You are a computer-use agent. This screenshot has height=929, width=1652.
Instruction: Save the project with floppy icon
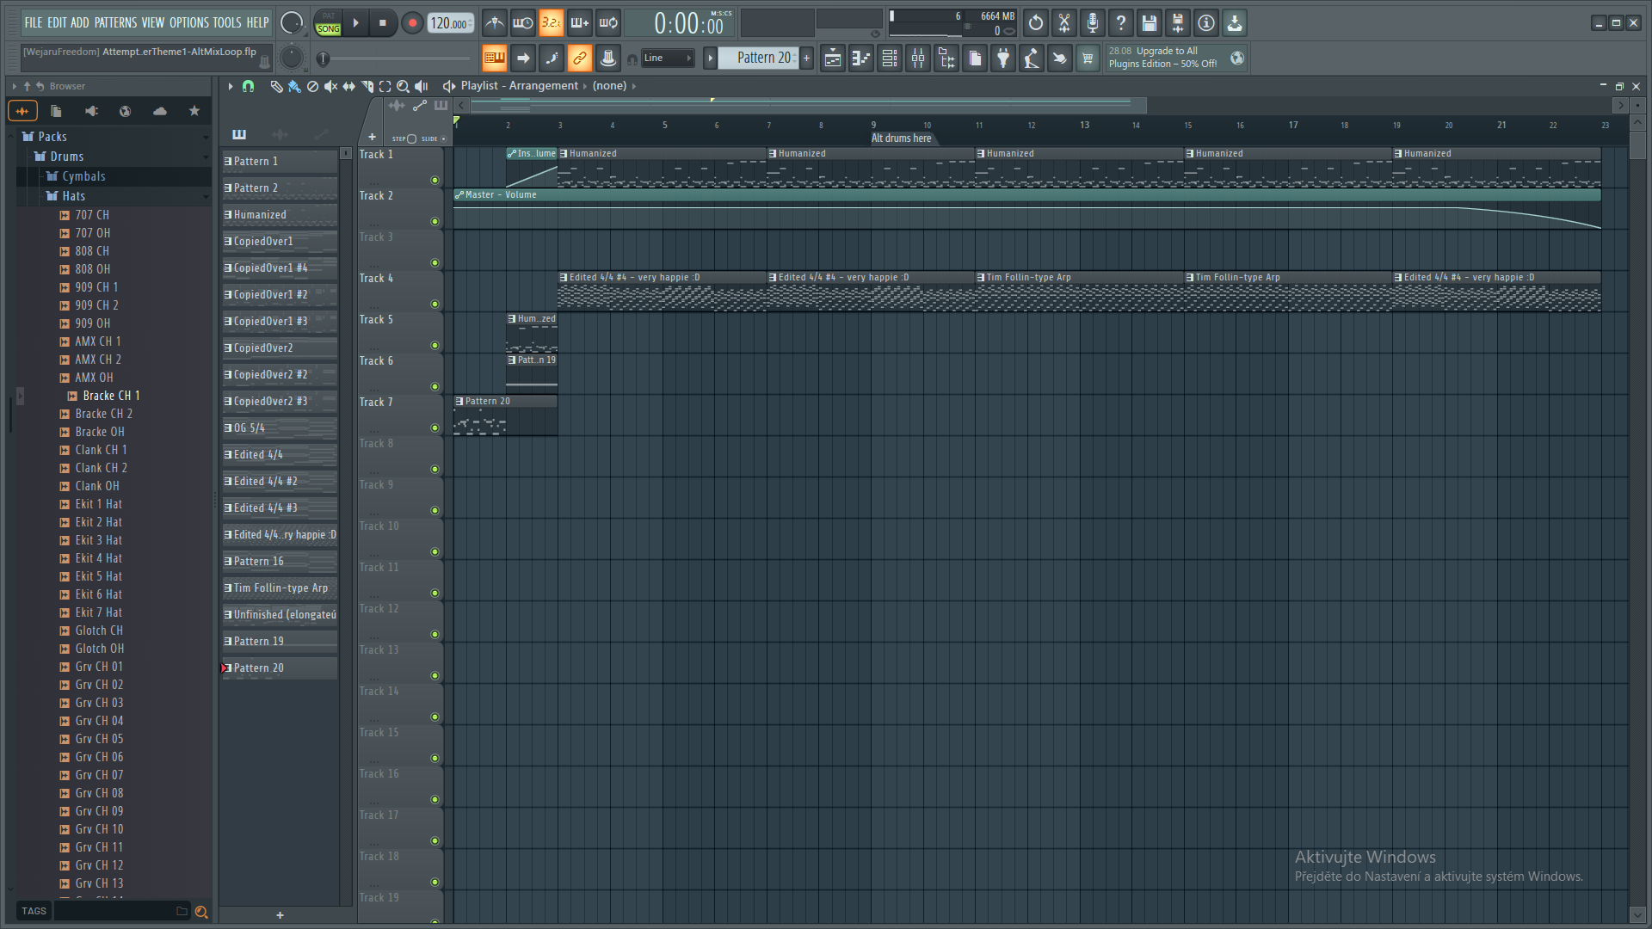[x=1150, y=23]
